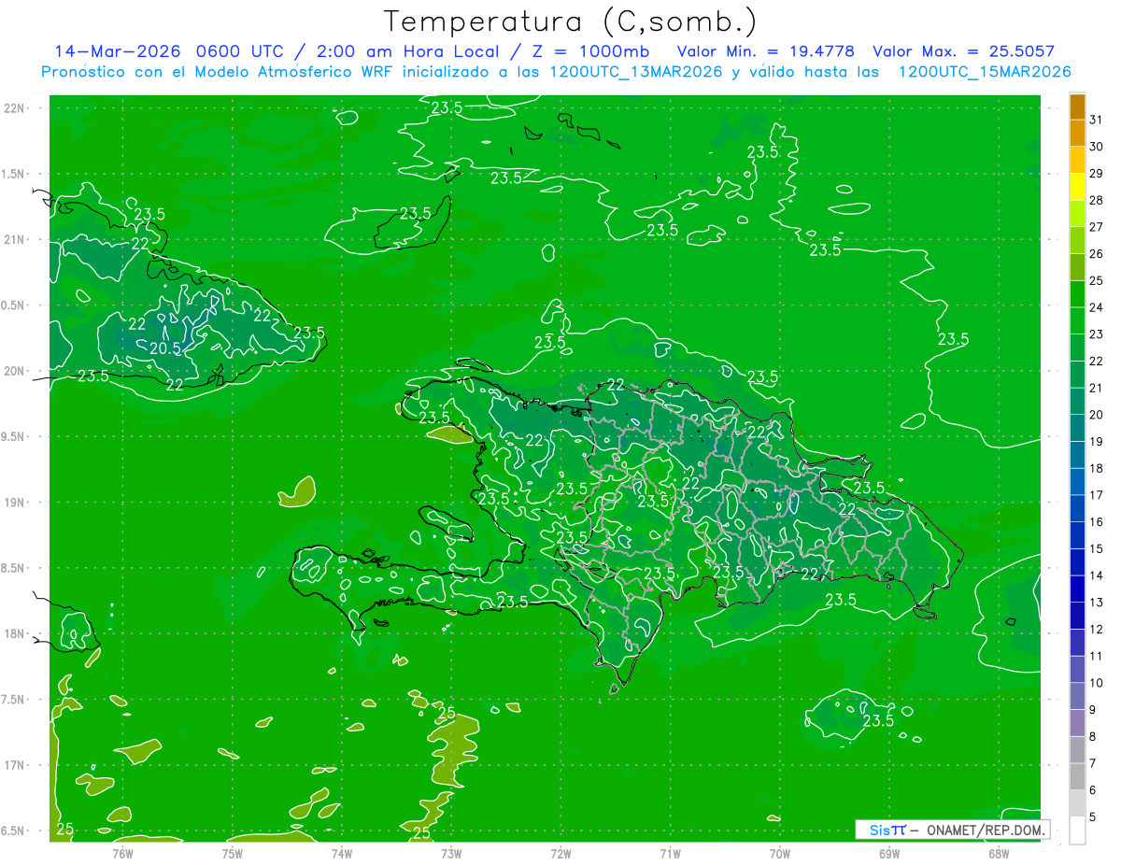Click the colorbar label '17'
Viewport: 1121px width, 866px height.
(x=1096, y=495)
